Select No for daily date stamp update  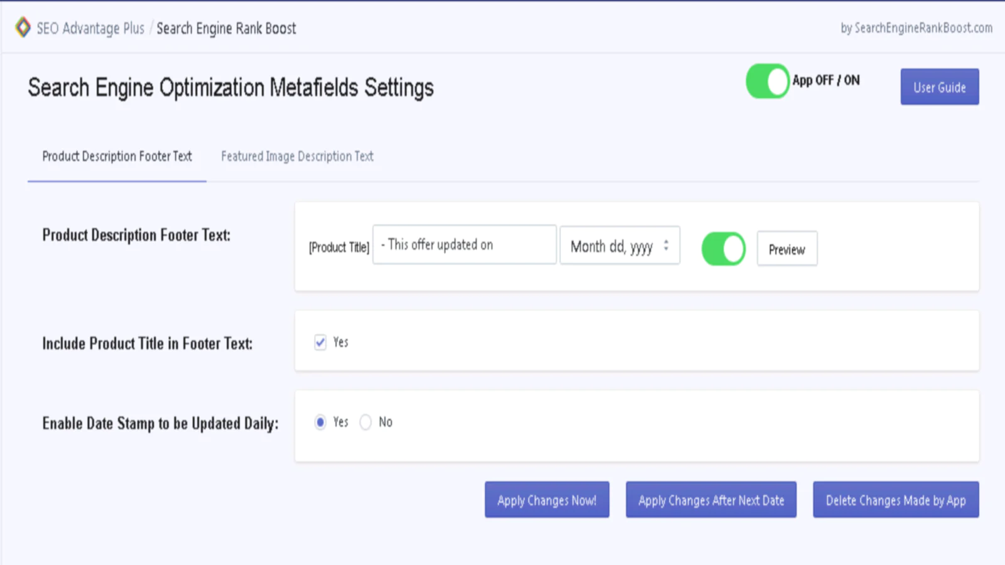click(366, 422)
